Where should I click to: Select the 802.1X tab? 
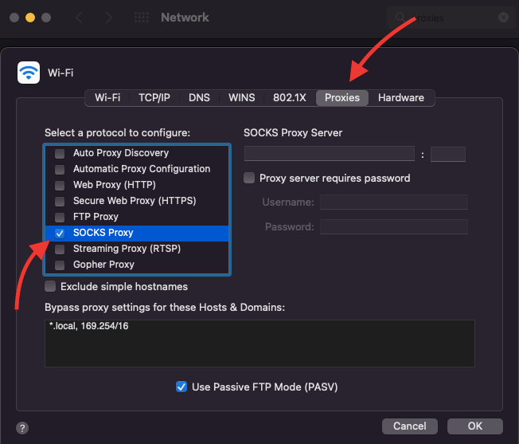point(290,98)
